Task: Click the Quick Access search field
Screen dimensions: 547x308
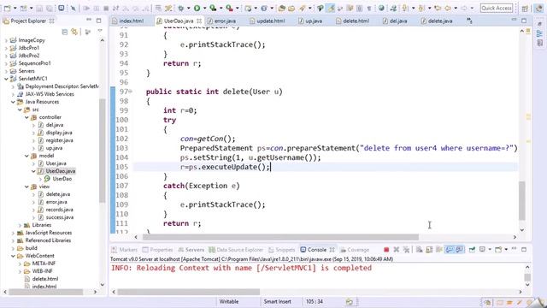Action: 497,8
